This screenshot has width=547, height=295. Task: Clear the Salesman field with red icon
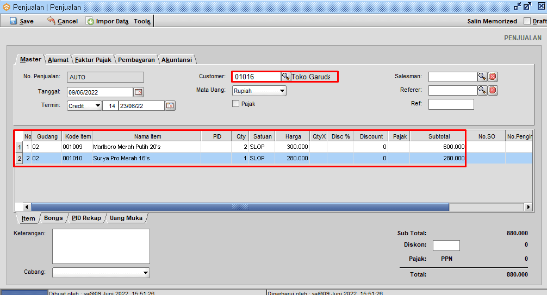click(x=493, y=77)
